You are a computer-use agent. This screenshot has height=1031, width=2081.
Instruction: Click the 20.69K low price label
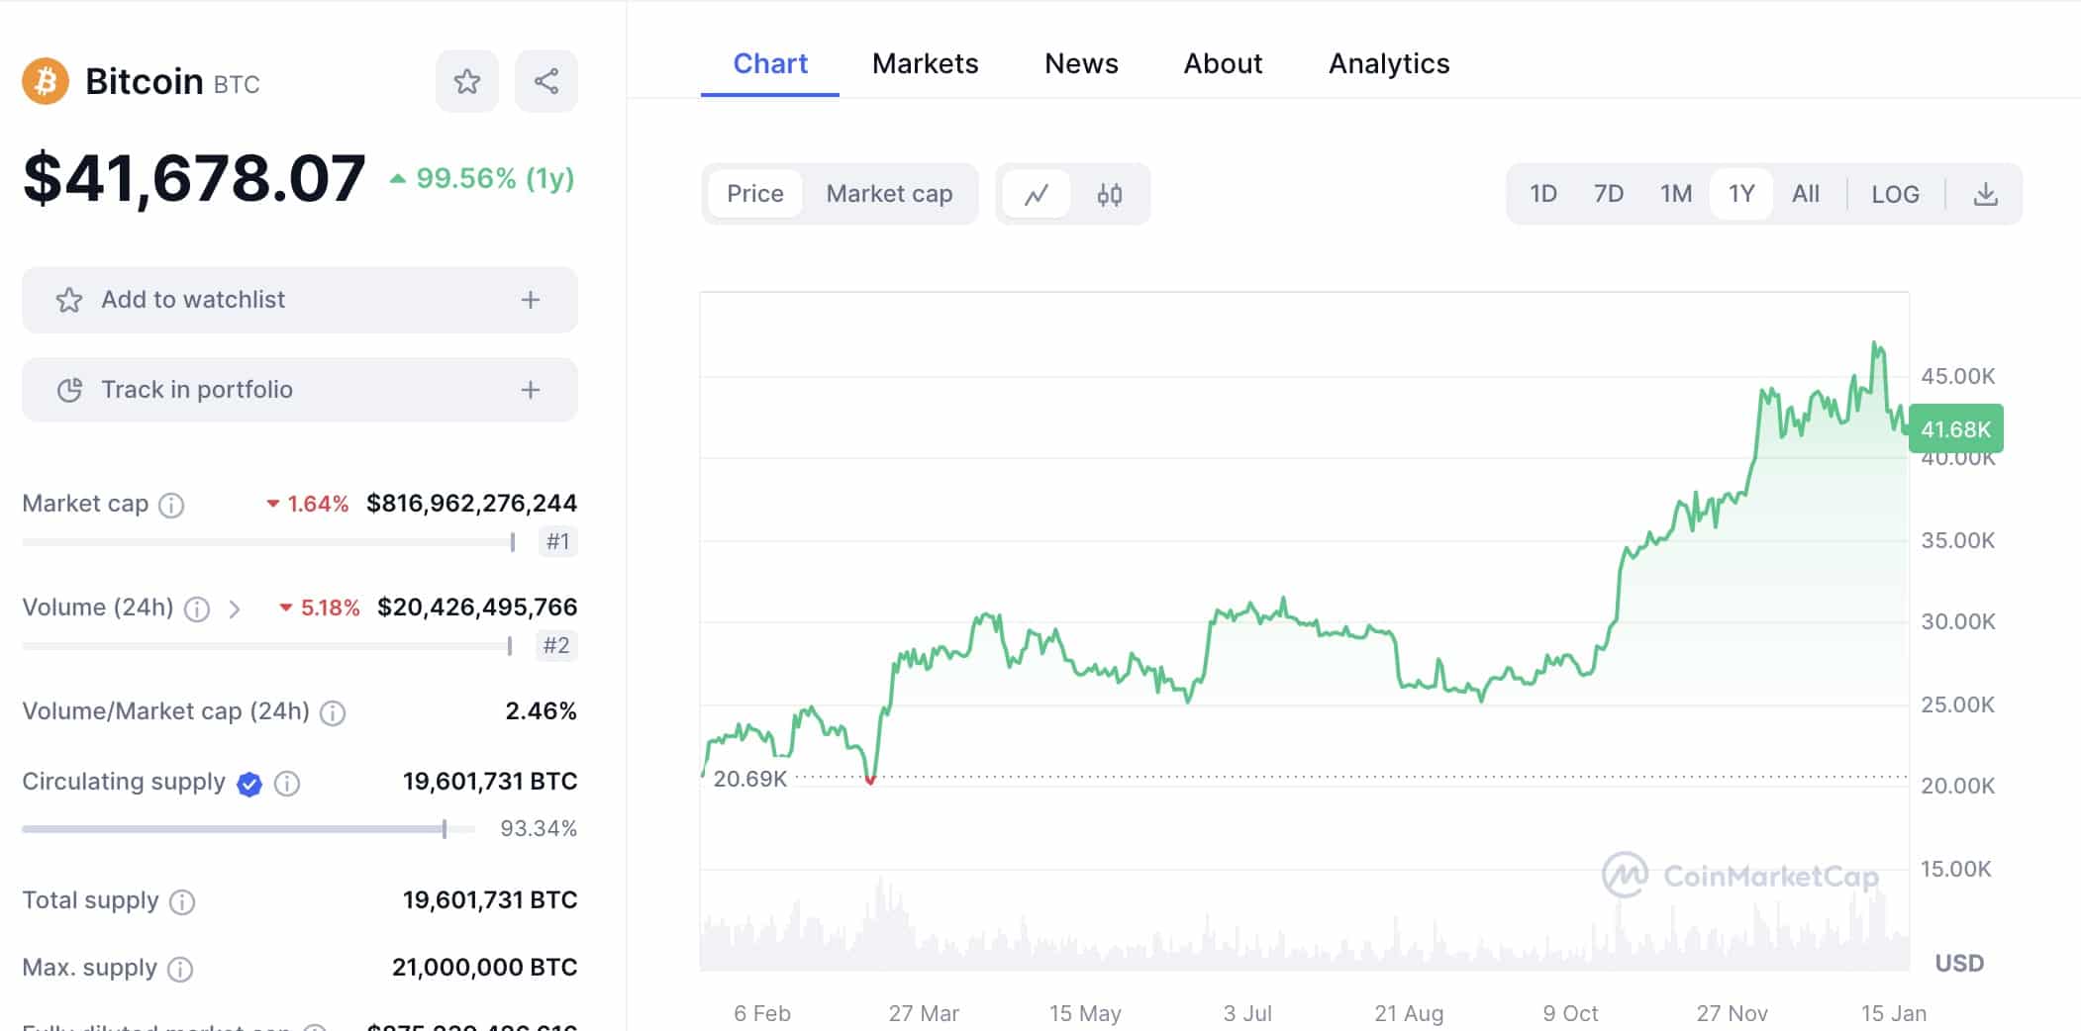tap(750, 780)
